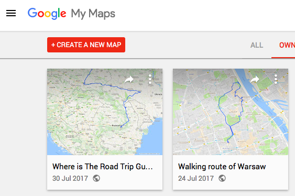The image size is (295, 196).
Task: Click the 30 Jul 2017 date label
Action: (70, 178)
